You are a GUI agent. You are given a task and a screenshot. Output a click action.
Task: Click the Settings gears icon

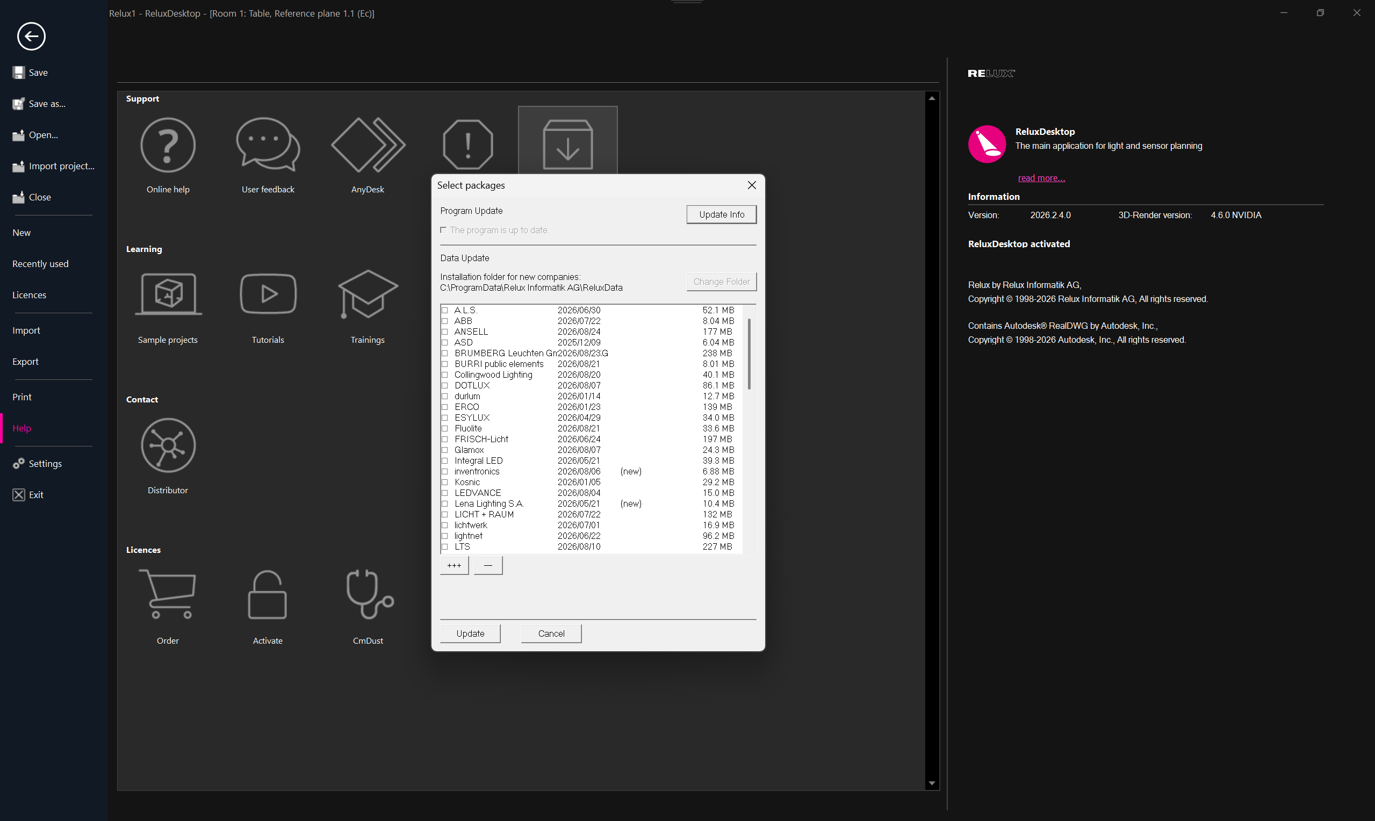click(19, 464)
